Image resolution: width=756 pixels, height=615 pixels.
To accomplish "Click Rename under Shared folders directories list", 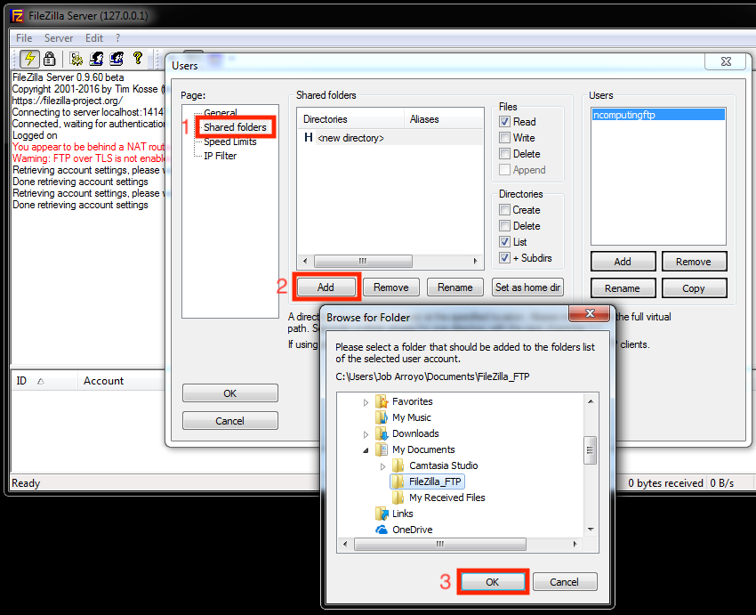I will click(x=454, y=287).
